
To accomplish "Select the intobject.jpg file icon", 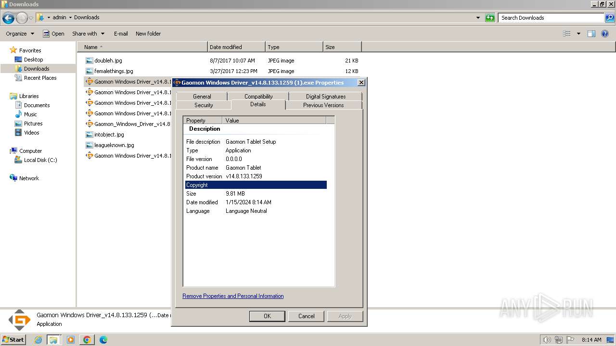I will click(89, 135).
